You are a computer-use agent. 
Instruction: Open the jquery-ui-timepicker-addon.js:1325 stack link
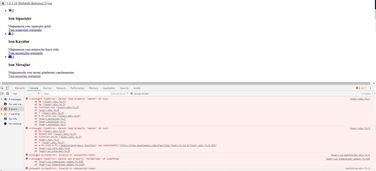point(61,165)
